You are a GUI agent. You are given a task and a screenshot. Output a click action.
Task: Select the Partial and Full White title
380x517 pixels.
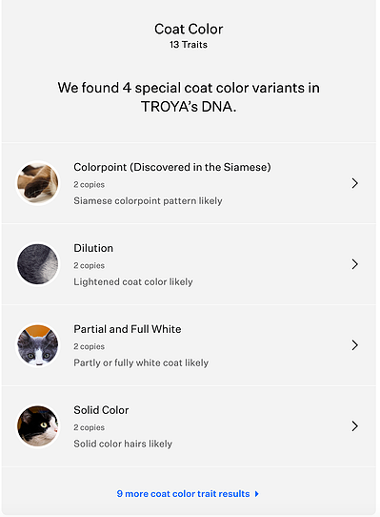coord(128,329)
